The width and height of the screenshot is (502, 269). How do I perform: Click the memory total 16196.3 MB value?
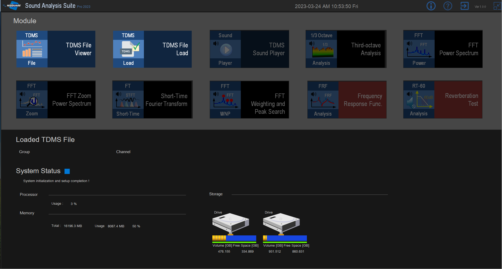pyautogui.click(x=73, y=226)
